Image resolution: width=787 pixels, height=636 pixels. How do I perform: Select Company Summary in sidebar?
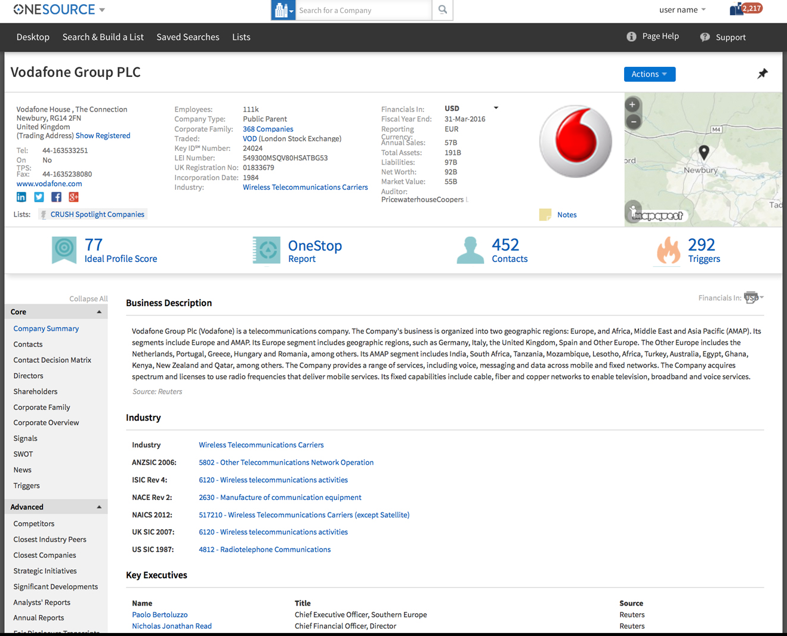46,329
